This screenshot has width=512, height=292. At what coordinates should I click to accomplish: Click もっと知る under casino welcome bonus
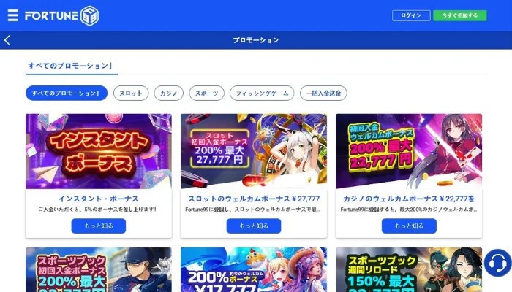click(x=409, y=226)
